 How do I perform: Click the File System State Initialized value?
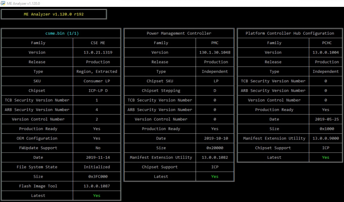point(96,167)
